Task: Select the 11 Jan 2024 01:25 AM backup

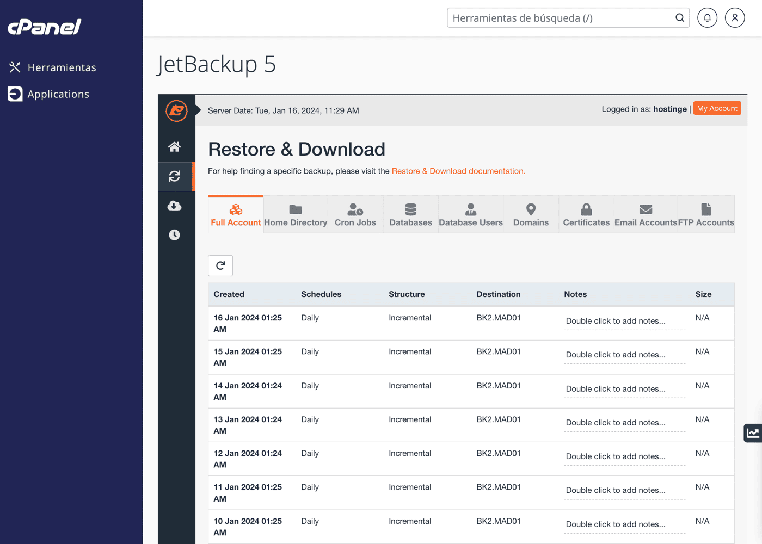Action: tap(471, 493)
